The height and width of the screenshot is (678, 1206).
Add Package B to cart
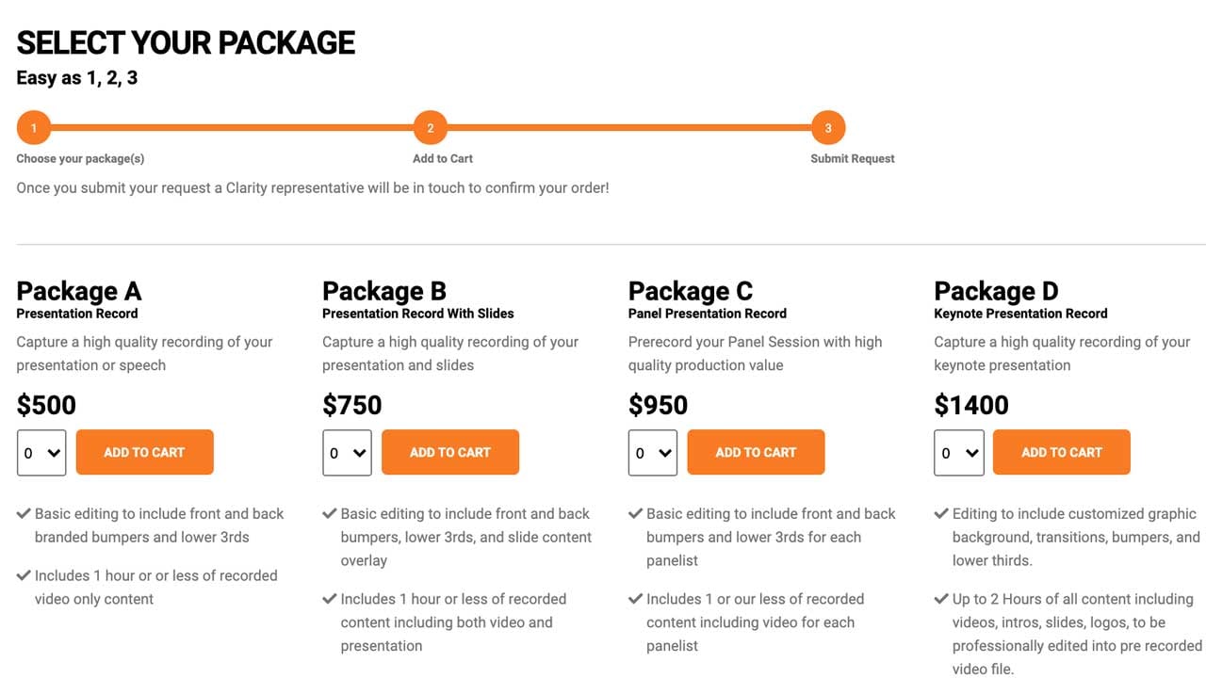click(x=450, y=453)
